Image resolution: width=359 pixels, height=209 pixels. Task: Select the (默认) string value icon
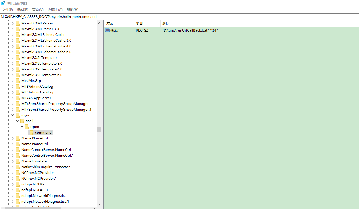coord(107,30)
